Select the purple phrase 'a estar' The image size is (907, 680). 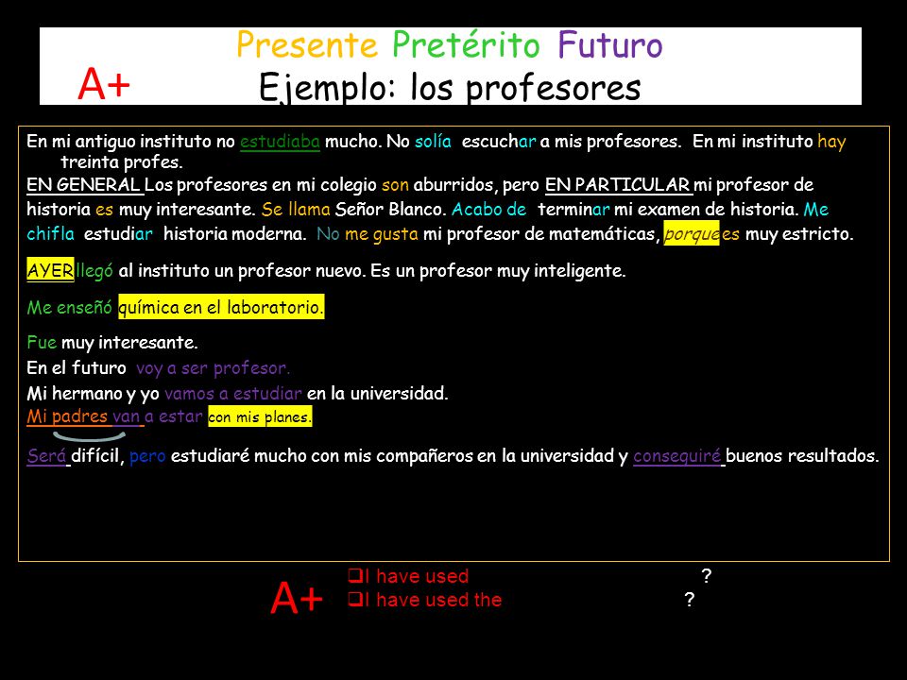click(174, 416)
